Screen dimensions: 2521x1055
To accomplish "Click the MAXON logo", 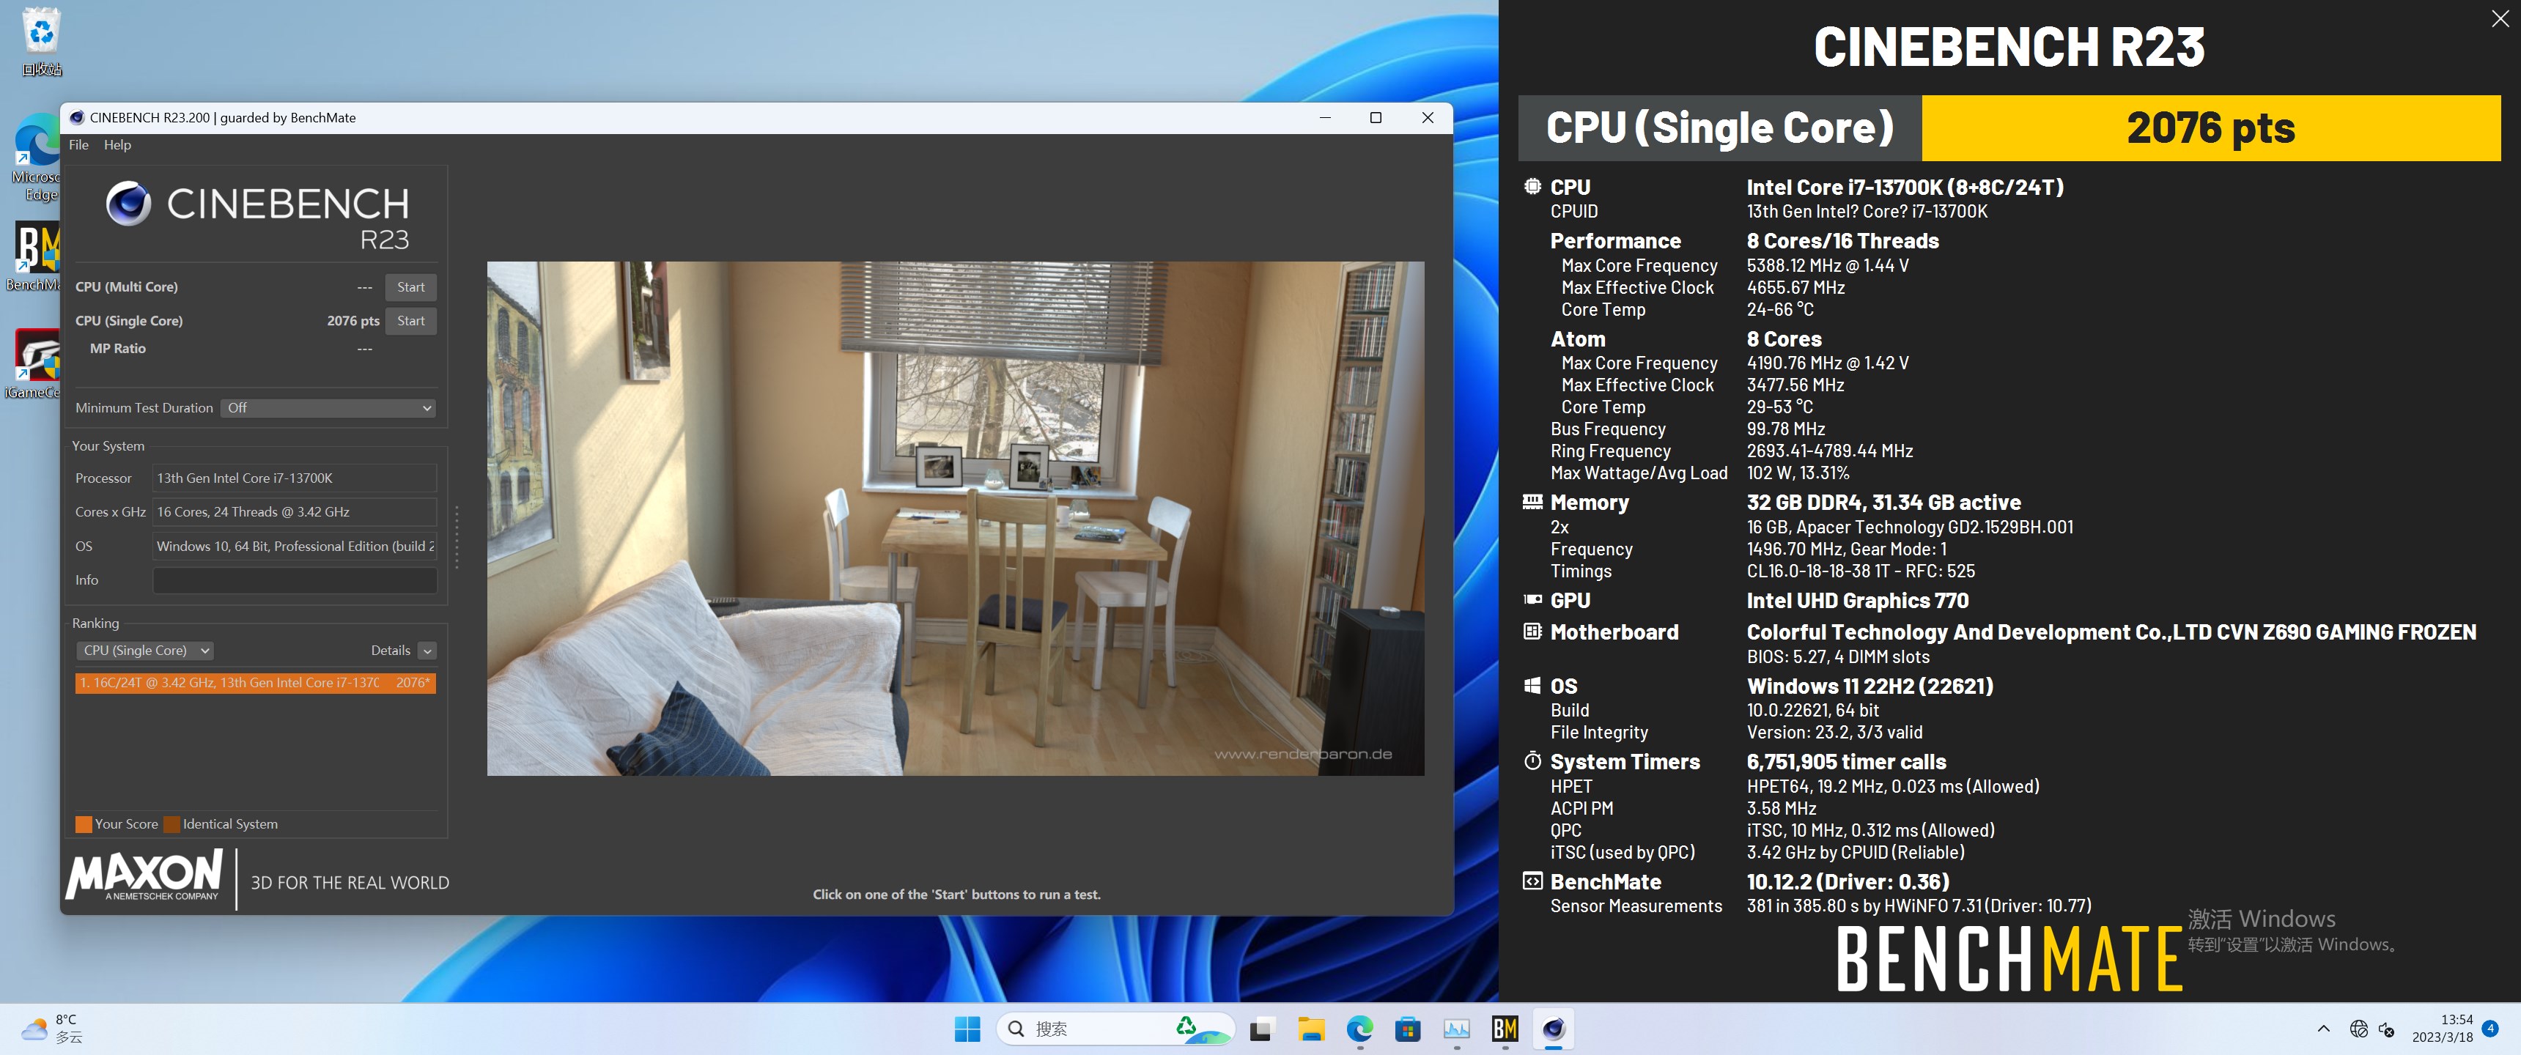I will (x=144, y=875).
